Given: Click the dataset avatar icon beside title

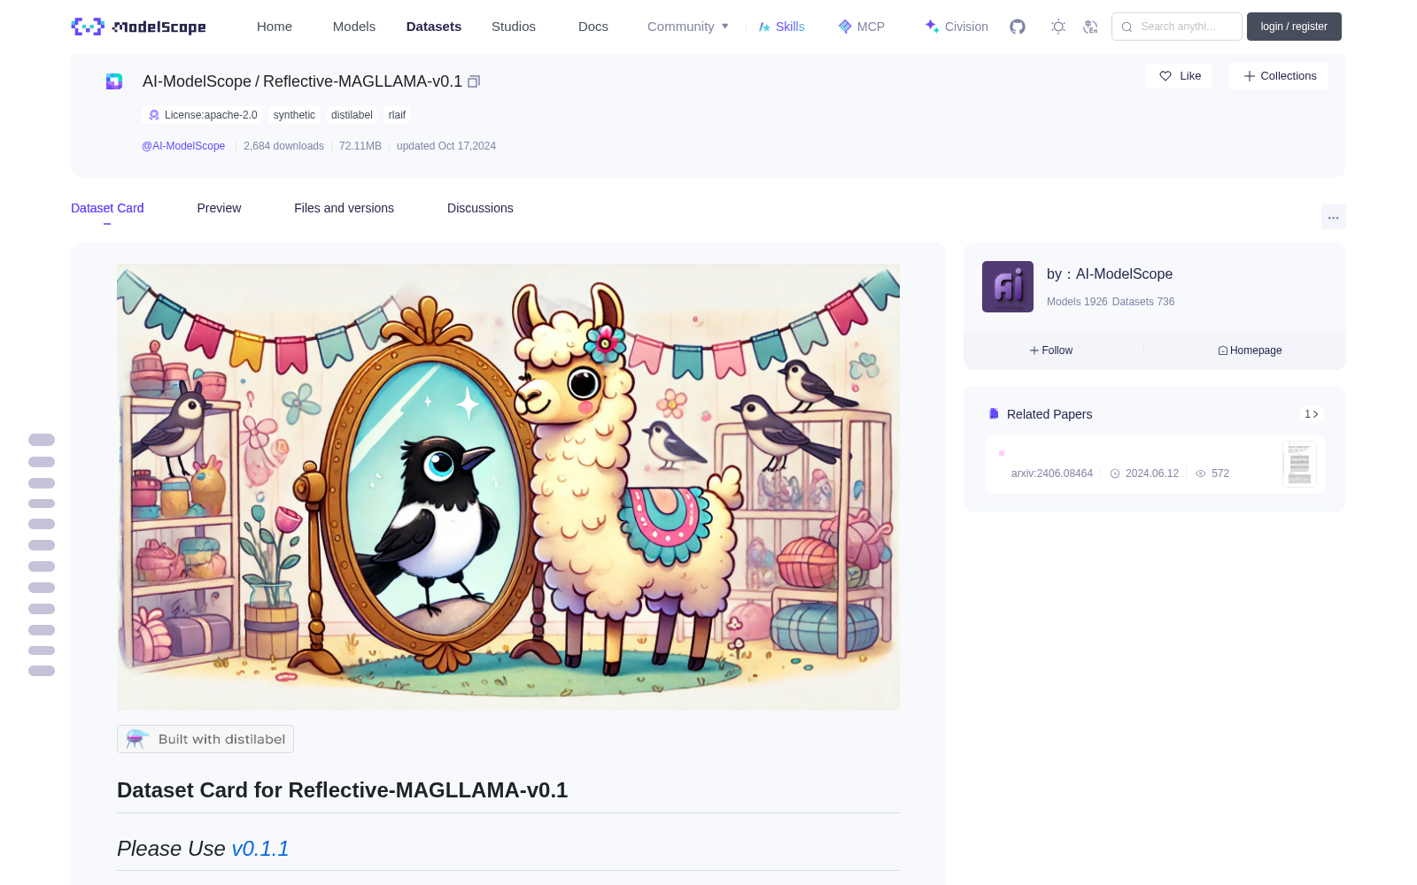Looking at the screenshot, I should click(x=114, y=81).
